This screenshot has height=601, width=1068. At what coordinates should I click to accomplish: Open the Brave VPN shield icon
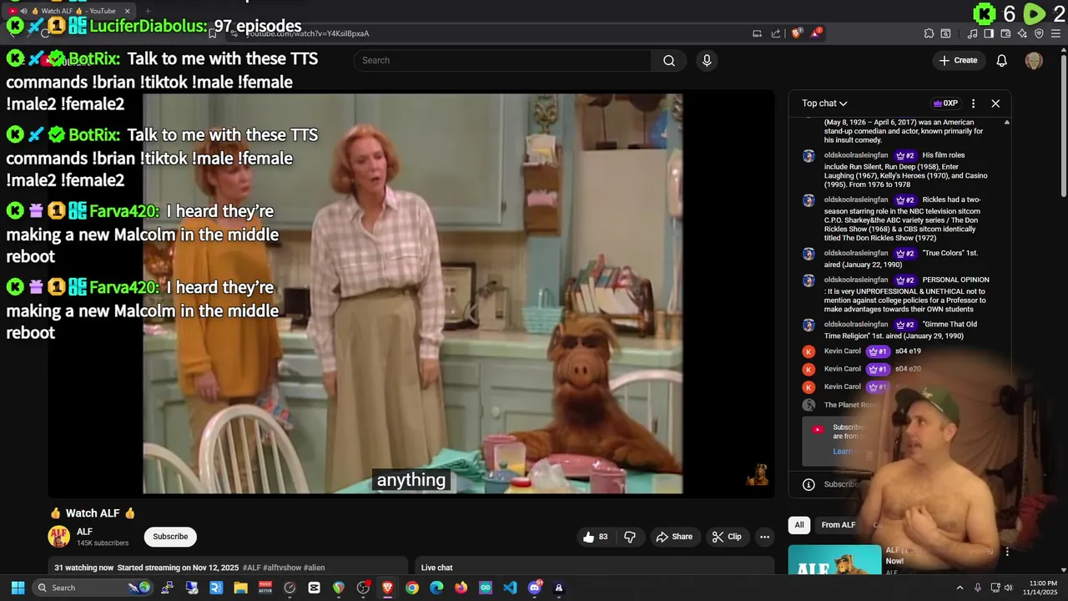coord(1039,33)
